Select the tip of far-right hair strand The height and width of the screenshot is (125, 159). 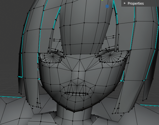click(x=143, y=101)
